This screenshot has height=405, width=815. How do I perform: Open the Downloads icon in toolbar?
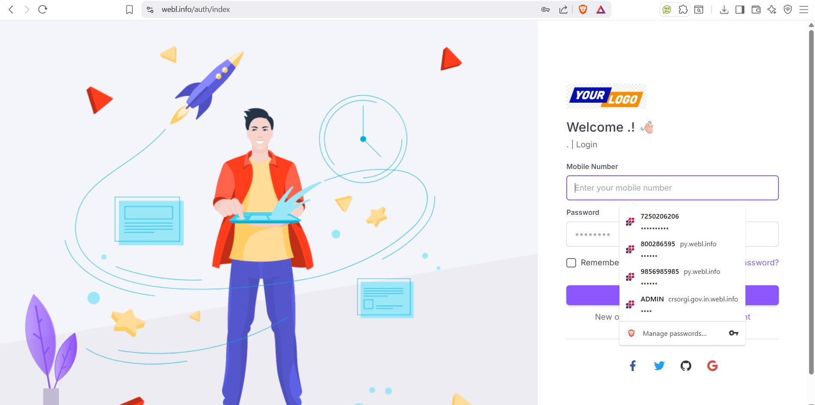(x=724, y=9)
